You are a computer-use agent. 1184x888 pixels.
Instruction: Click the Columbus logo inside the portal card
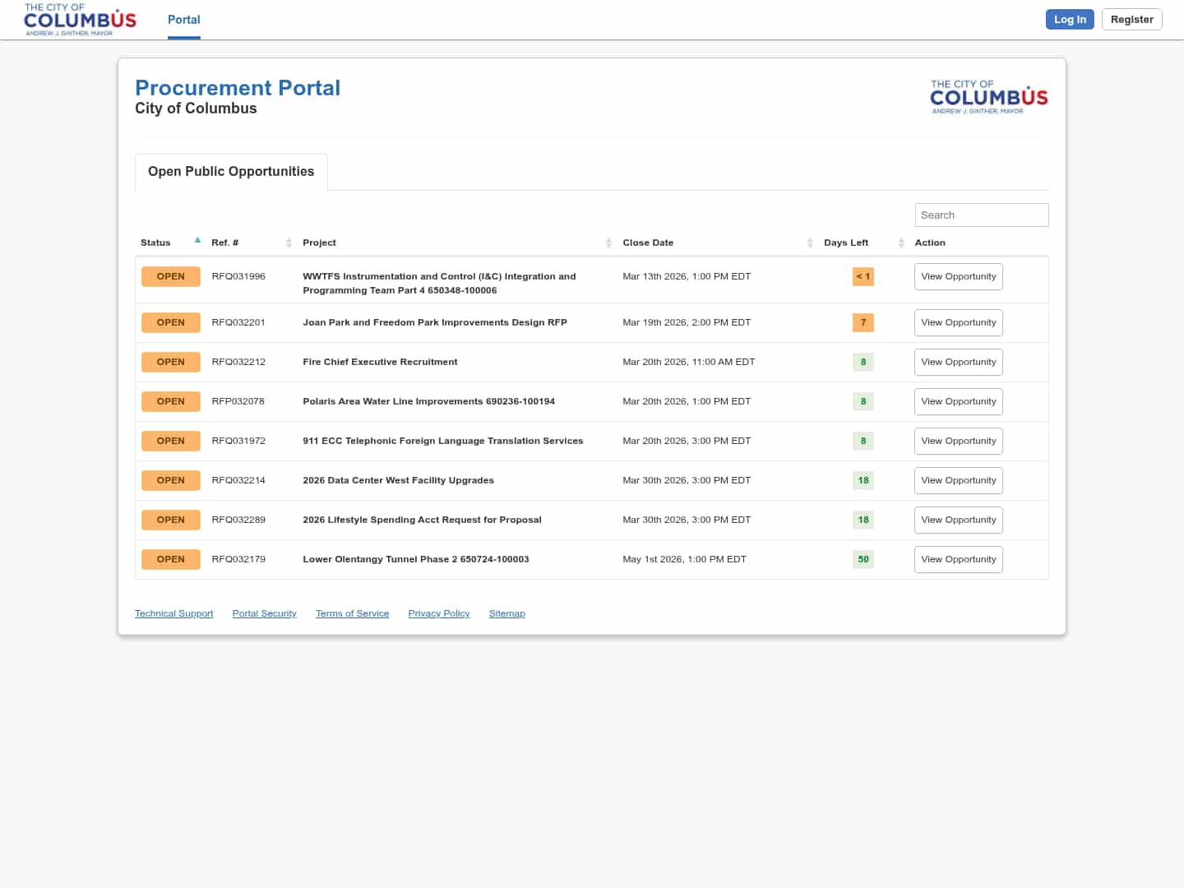pos(988,97)
